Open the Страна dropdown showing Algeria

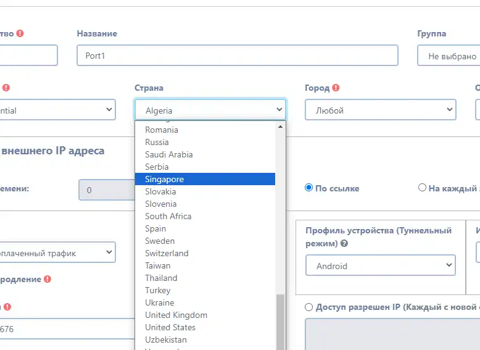click(x=210, y=110)
